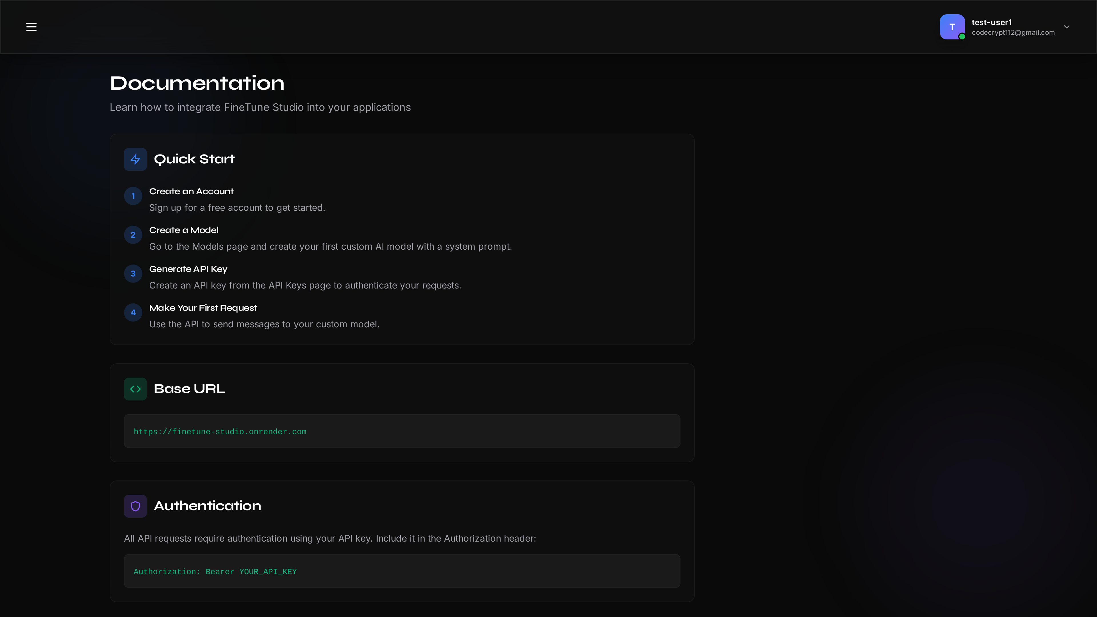Click the Authentication shield icon
The height and width of the screenshot is (617, 1097).
coord(135,506)
